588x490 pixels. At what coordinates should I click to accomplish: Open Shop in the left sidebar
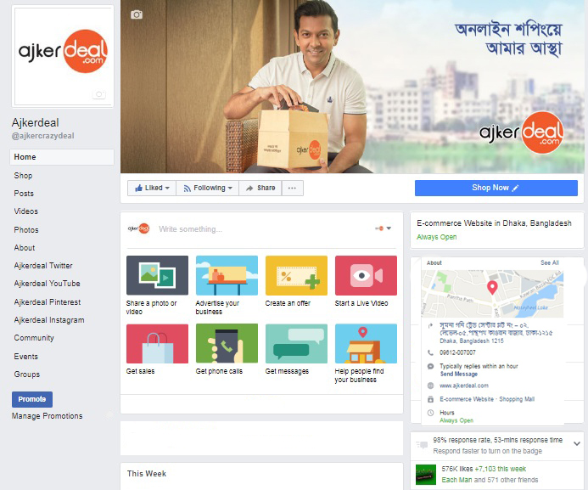[x=23, y=176]
